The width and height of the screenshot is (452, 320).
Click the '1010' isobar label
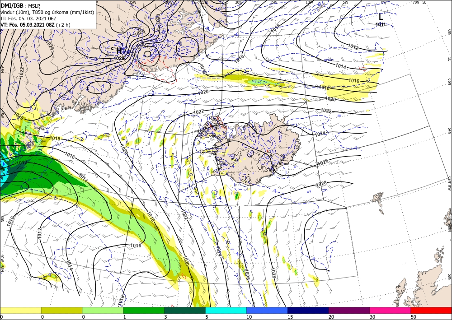pos(11,222)
